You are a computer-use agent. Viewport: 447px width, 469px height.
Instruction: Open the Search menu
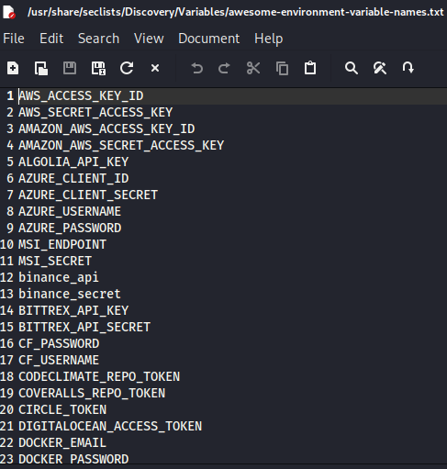98,39
